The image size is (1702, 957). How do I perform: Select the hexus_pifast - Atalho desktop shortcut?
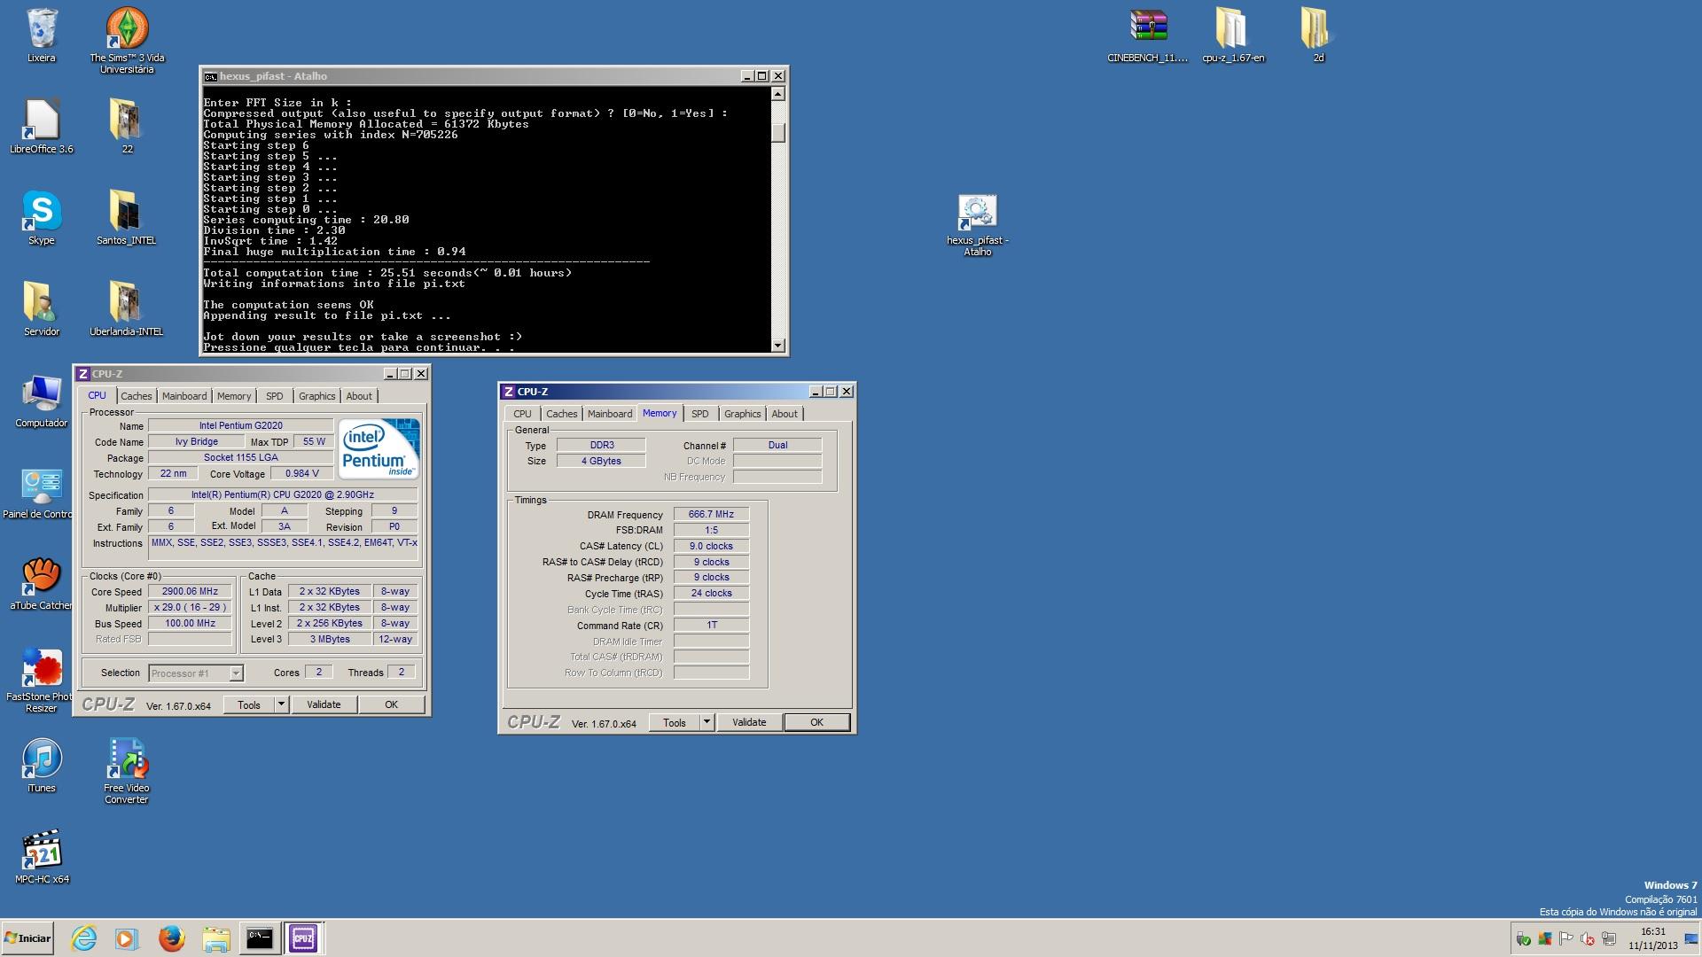978,225
